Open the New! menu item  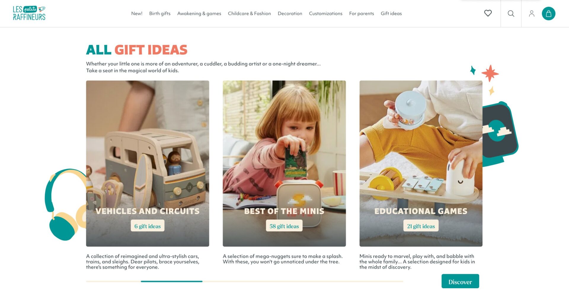tap(137, 14)
